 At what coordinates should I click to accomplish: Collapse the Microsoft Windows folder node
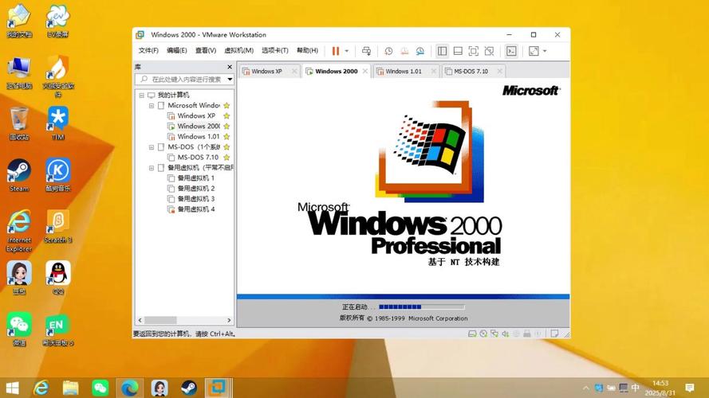(152, 106)
